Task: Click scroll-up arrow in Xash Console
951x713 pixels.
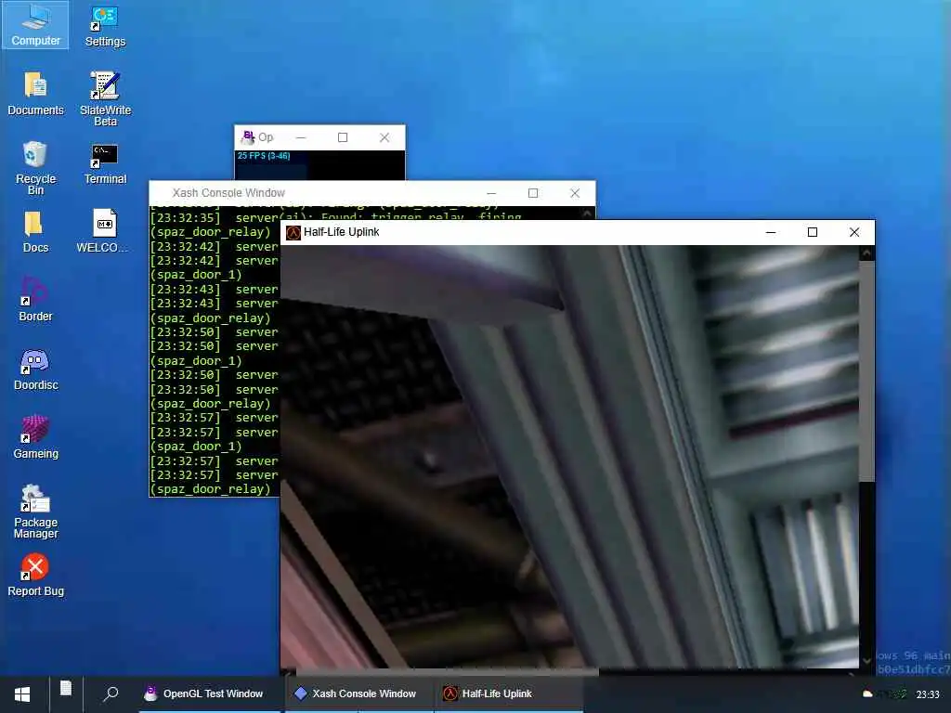Action: click(587, 213)
